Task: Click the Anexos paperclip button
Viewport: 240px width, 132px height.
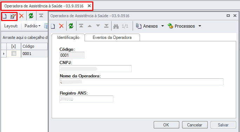Action: click(x=147, y=26)
